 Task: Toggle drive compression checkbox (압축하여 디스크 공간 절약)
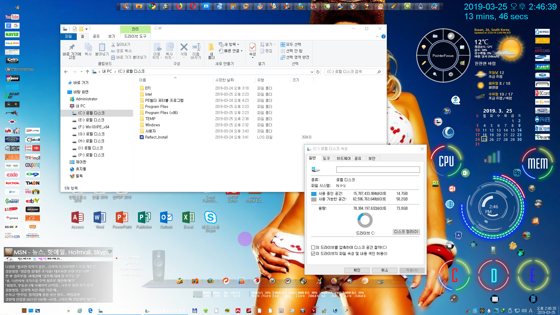pos(313,247)
